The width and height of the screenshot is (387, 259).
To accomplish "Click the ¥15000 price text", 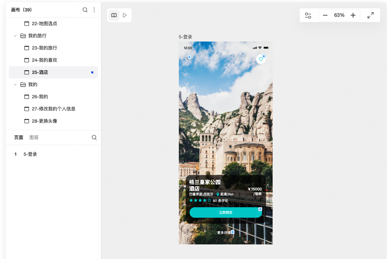I will 255,189.
